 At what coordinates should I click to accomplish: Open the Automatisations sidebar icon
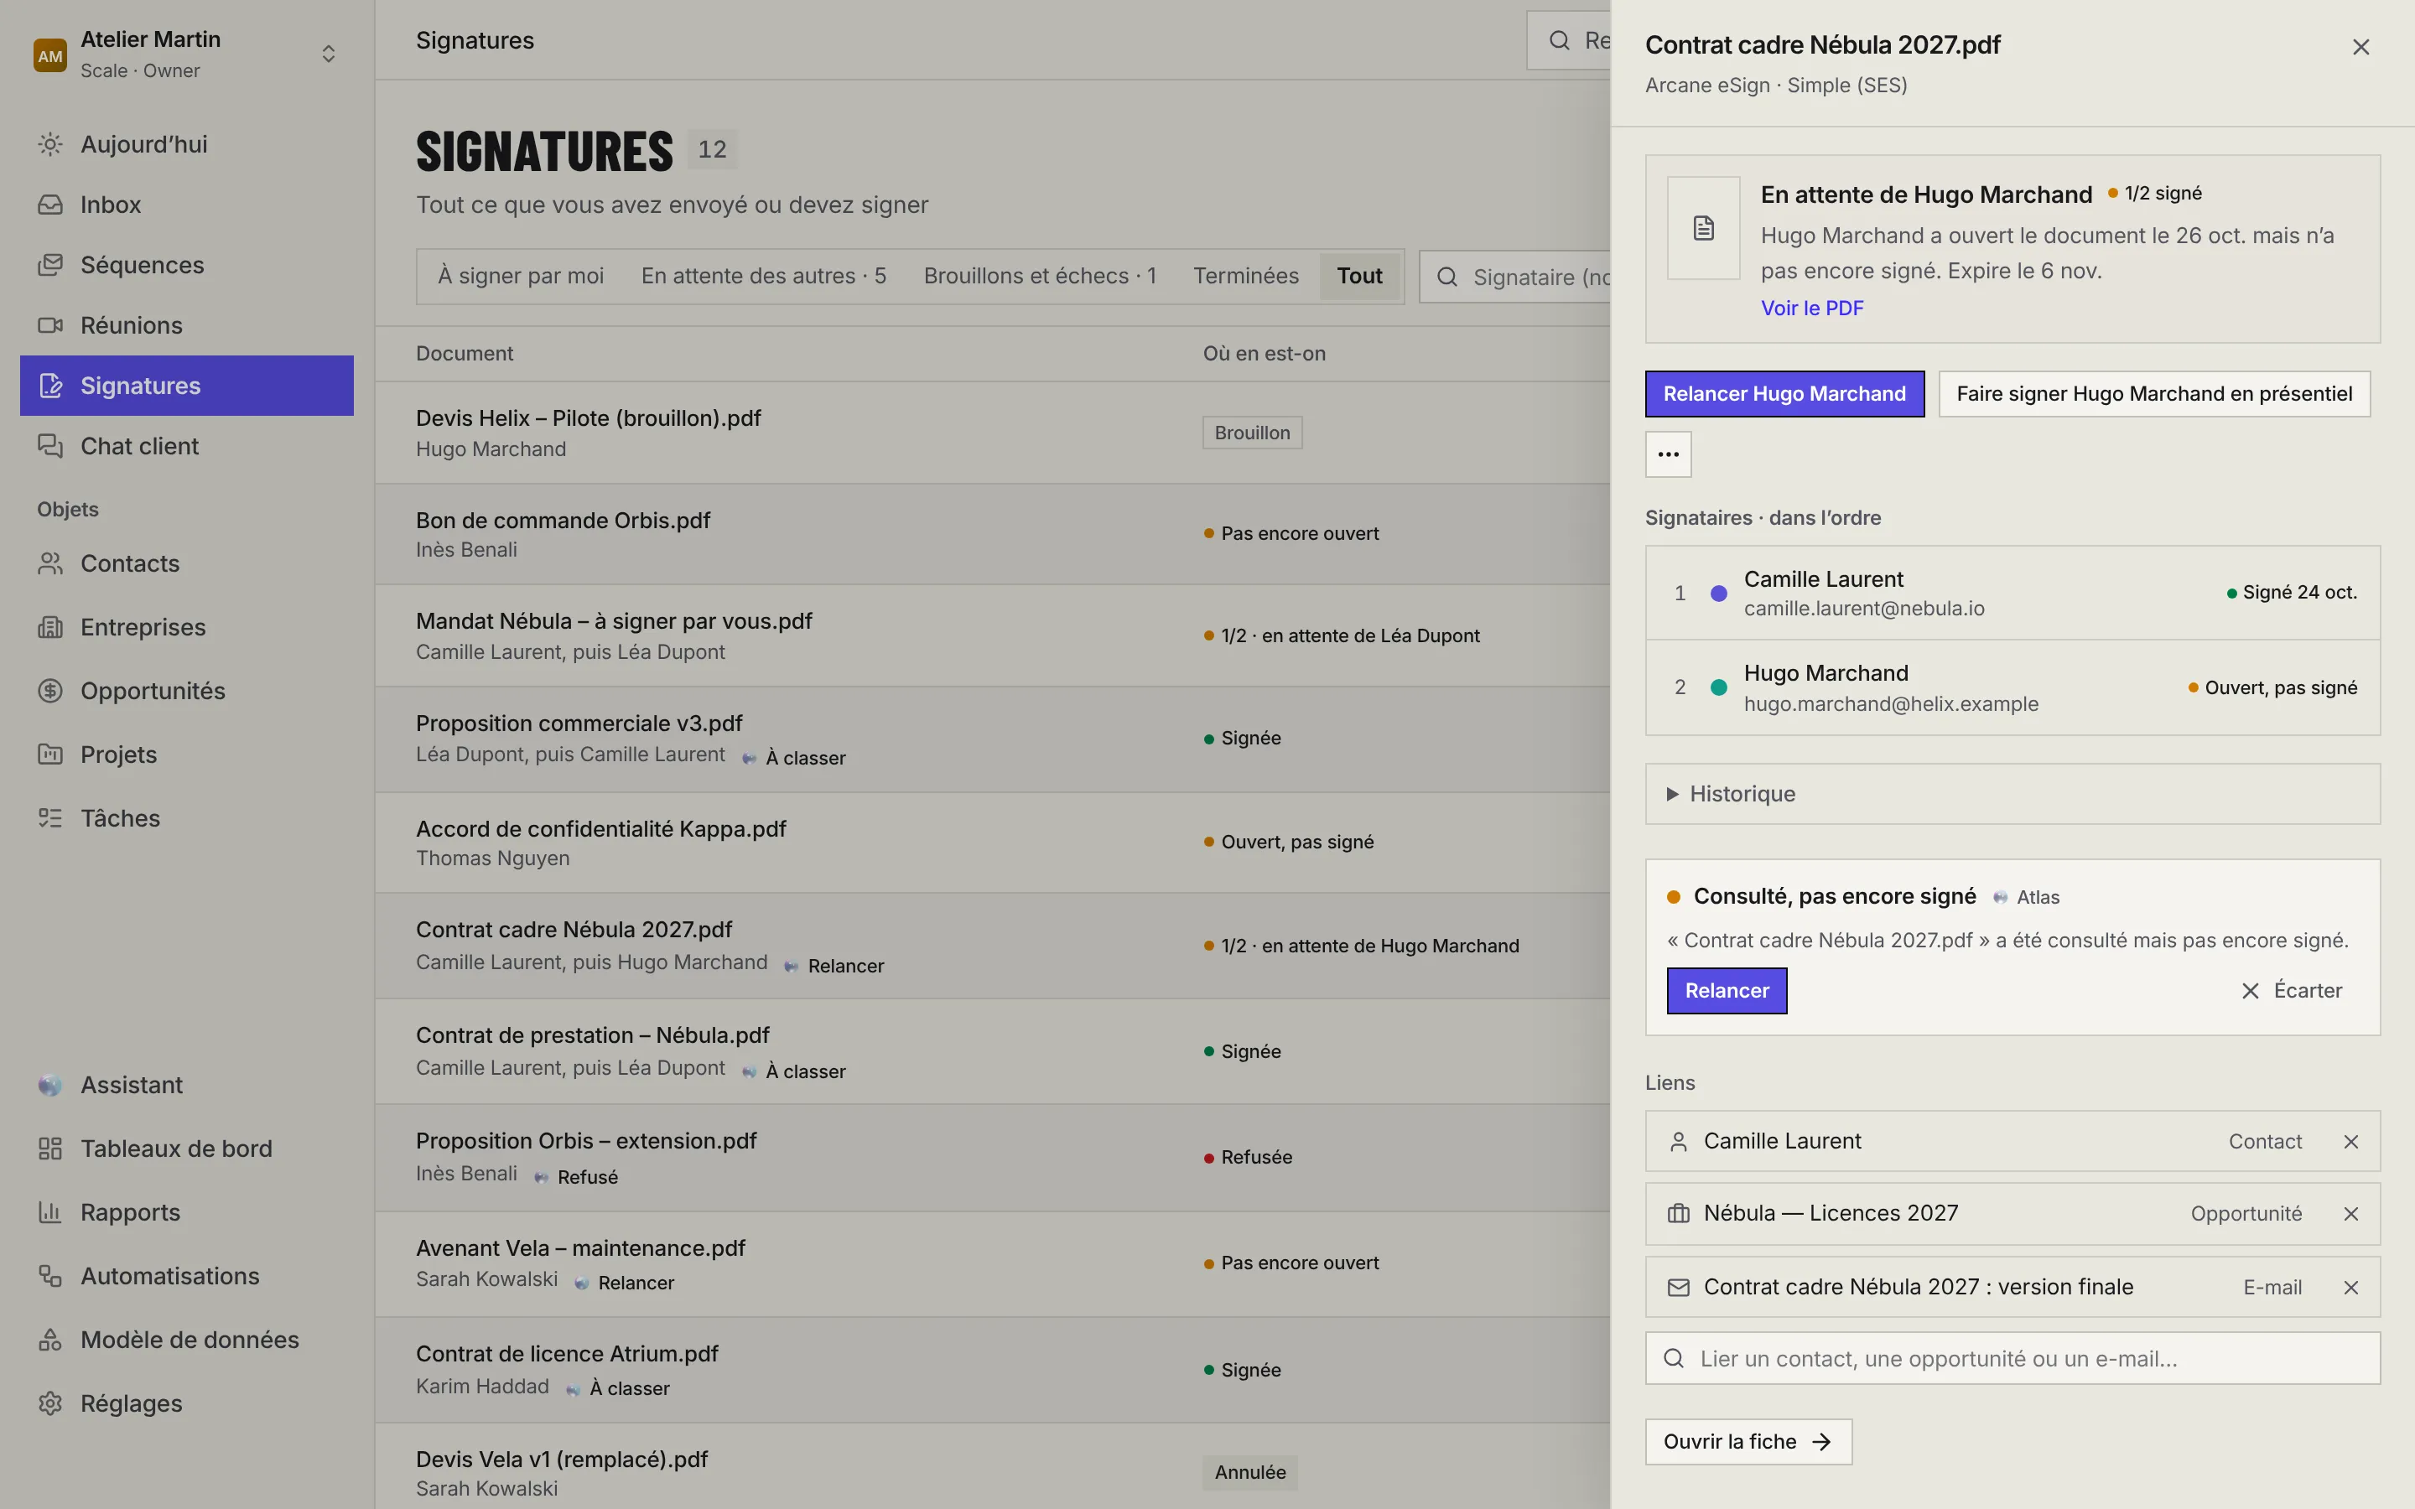(x=50, y=1275)
